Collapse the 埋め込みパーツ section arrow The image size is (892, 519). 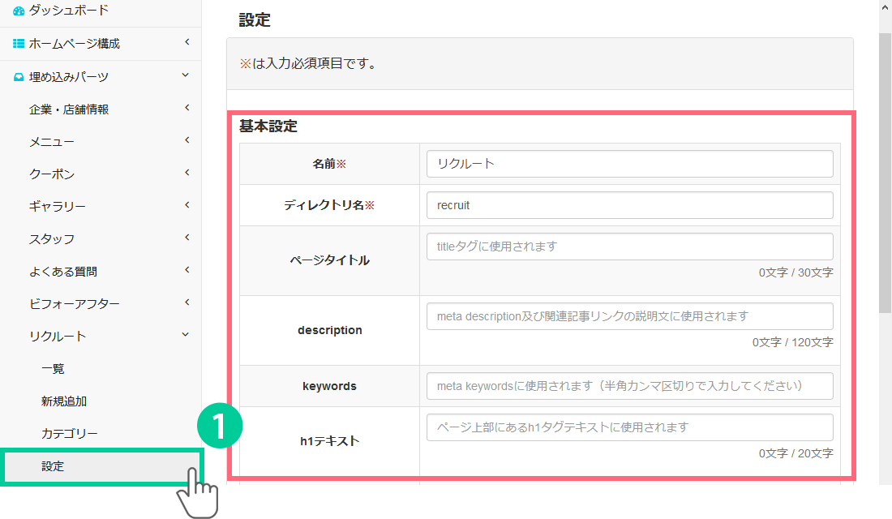tap(186, 75)
